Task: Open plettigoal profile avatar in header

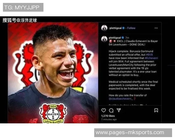Action: pyautogui.click(x=104, y=28)
